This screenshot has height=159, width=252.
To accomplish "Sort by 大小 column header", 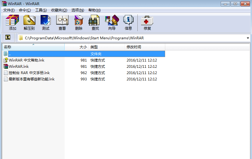I will point(77,47).
